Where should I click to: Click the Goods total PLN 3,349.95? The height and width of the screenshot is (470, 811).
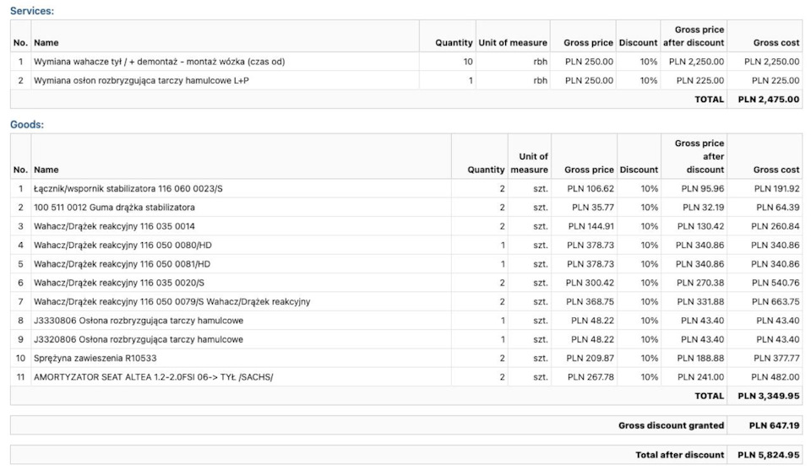[x=768, y=396]
